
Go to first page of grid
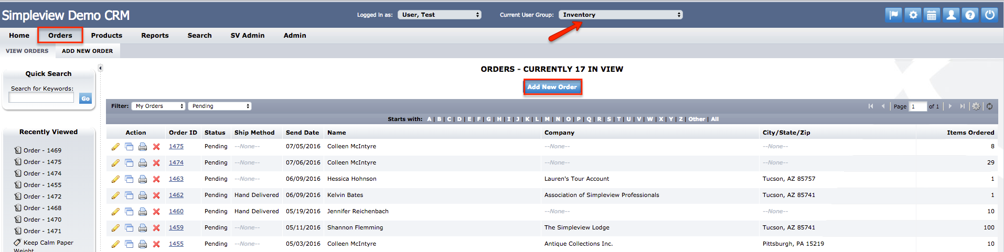click(871, 106)
